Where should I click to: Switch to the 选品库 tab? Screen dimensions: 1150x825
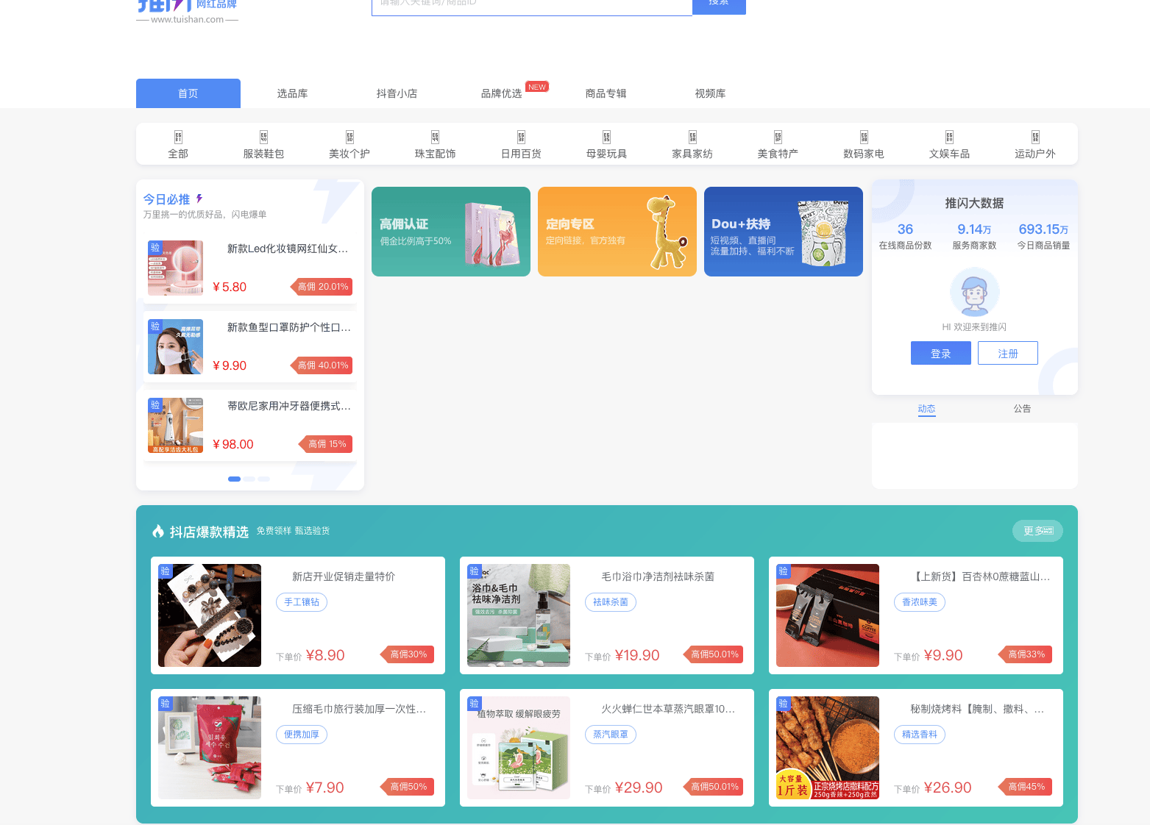[292, 93]
